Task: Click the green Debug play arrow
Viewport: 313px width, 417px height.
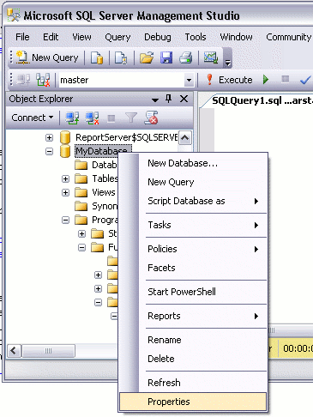Action: 266,80
